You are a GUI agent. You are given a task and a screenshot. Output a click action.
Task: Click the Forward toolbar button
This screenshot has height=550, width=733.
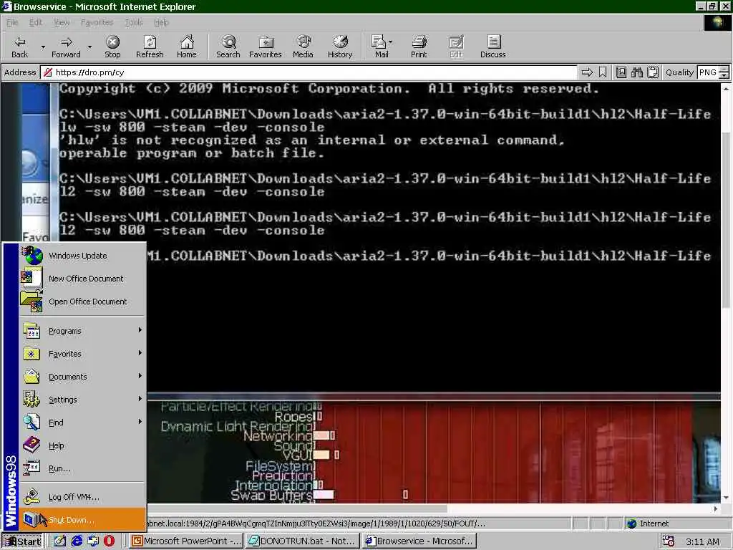[66, 47]
